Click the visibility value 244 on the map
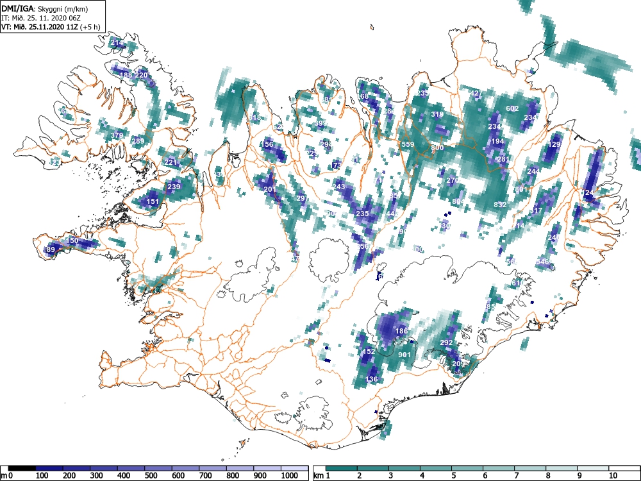 [x=533, y=171]
